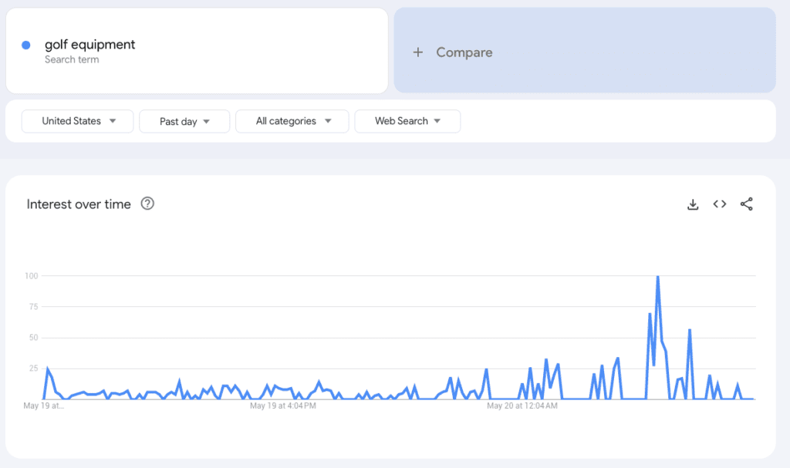Click the blue dot beside golf equipment
The height and width of the screenshot is (468, 790).
coord(26,45)
